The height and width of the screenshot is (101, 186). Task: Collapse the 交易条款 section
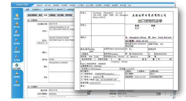pos(29,20)
